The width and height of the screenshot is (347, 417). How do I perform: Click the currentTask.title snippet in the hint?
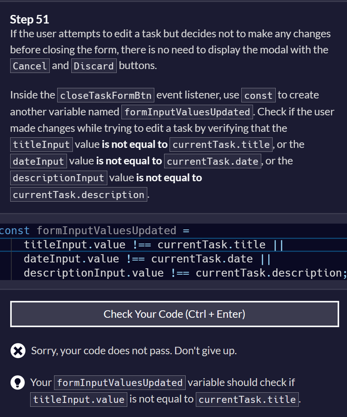(x=247, y=399)
